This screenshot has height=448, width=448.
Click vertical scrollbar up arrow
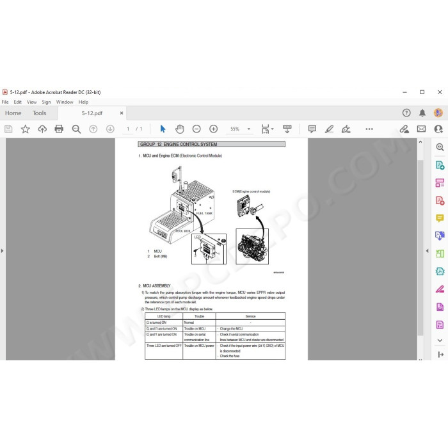420,141
